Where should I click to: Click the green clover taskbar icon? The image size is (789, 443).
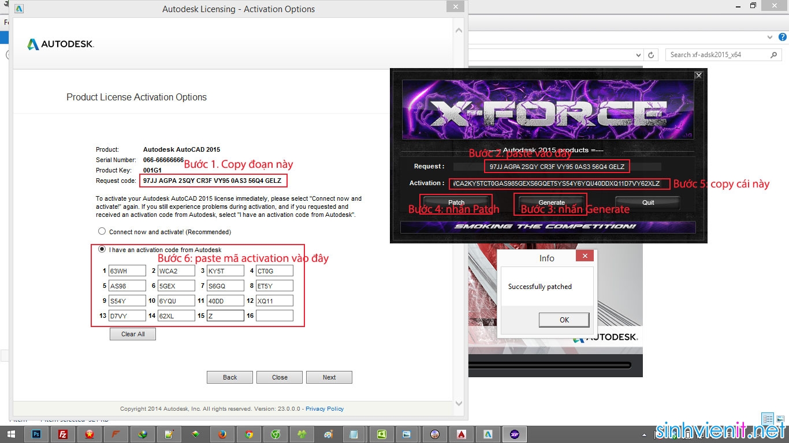302,434
